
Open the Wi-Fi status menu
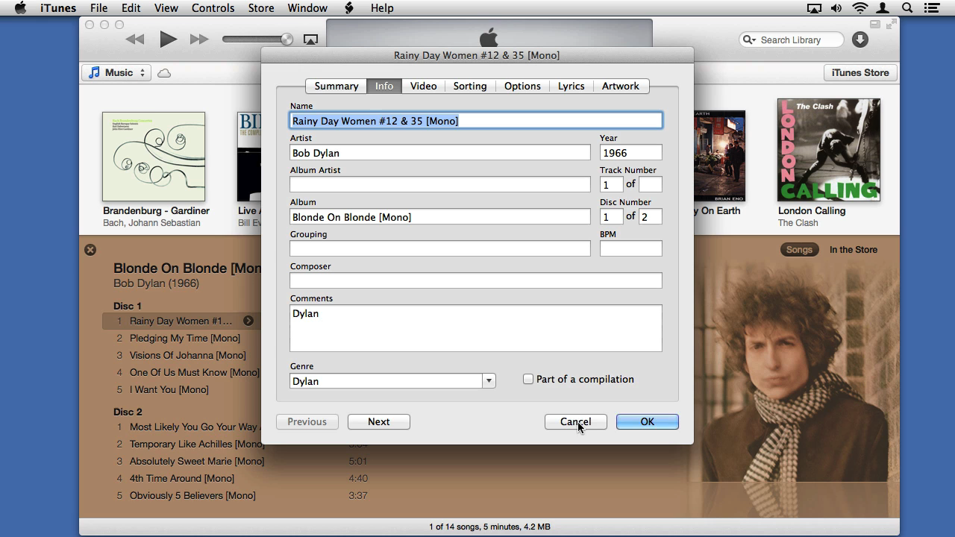point(860,8)
